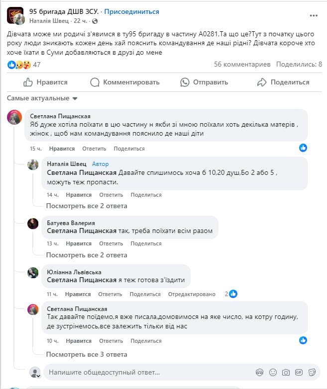Image resolution: width=327 pixels, height=389 pixels.
Task: Like Батуева Валерия's reply
Action: pyautogui.click(x=79, y=243)
